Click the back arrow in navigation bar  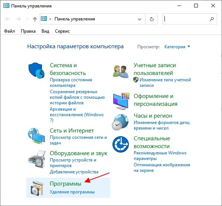[x=7, y=19]
